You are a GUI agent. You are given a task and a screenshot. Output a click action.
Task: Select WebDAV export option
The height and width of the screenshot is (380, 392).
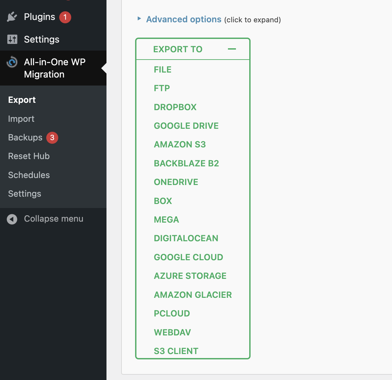[x=172, y=332]
